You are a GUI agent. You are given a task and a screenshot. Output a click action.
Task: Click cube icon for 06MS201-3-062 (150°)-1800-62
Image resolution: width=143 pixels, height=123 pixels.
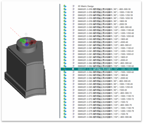pyautogui.click(x=73, y=75)
